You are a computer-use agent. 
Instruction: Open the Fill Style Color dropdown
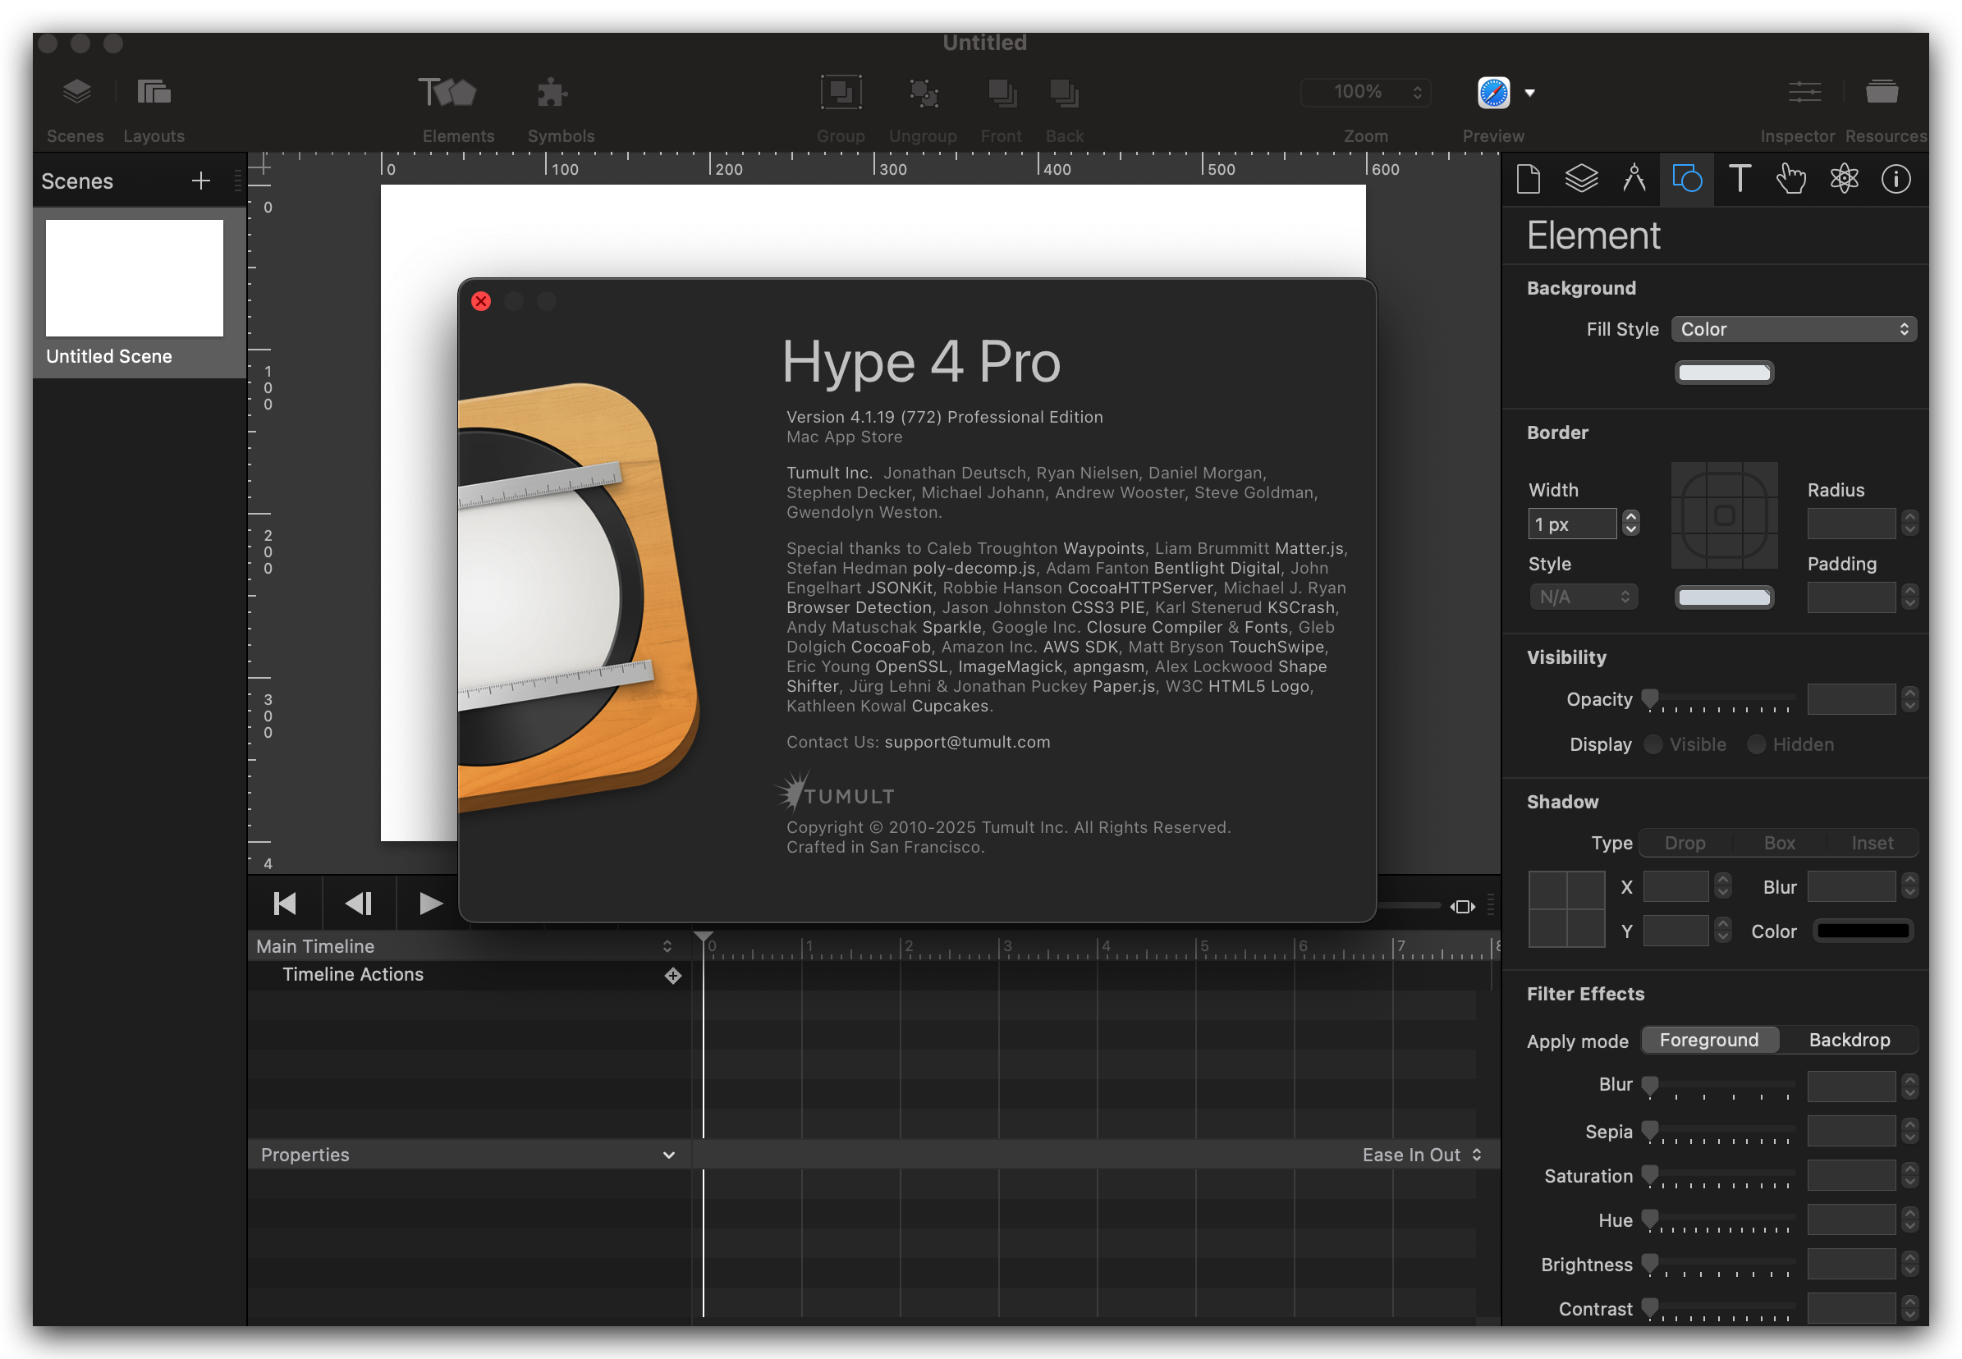[x=1794, y=330]
